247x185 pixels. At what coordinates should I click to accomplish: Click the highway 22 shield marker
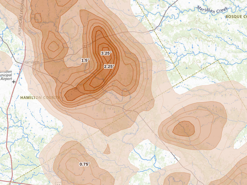85,47
